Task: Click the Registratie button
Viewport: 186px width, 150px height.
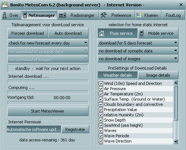Action: click(75, 129)
